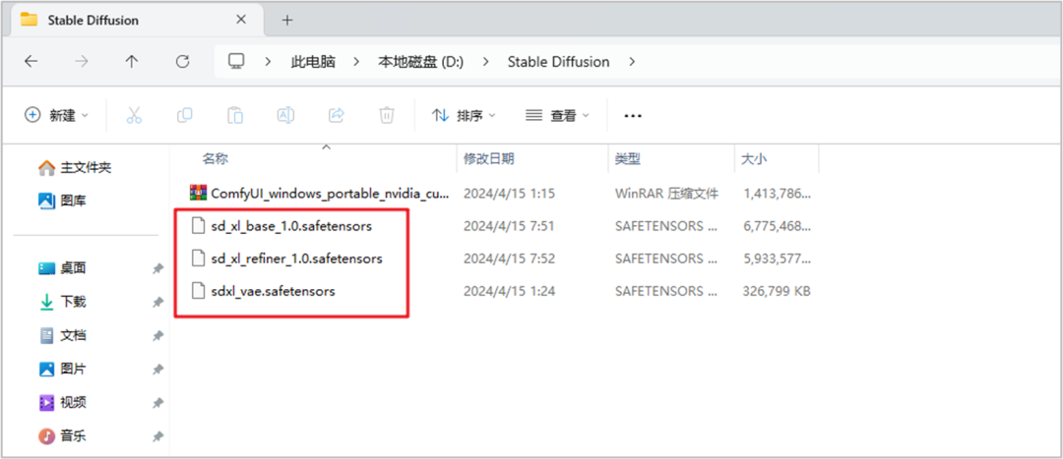Screen dimensions: 1063x459
Task: Click the pin icon next to 音乐
Action: coord(157,436)
